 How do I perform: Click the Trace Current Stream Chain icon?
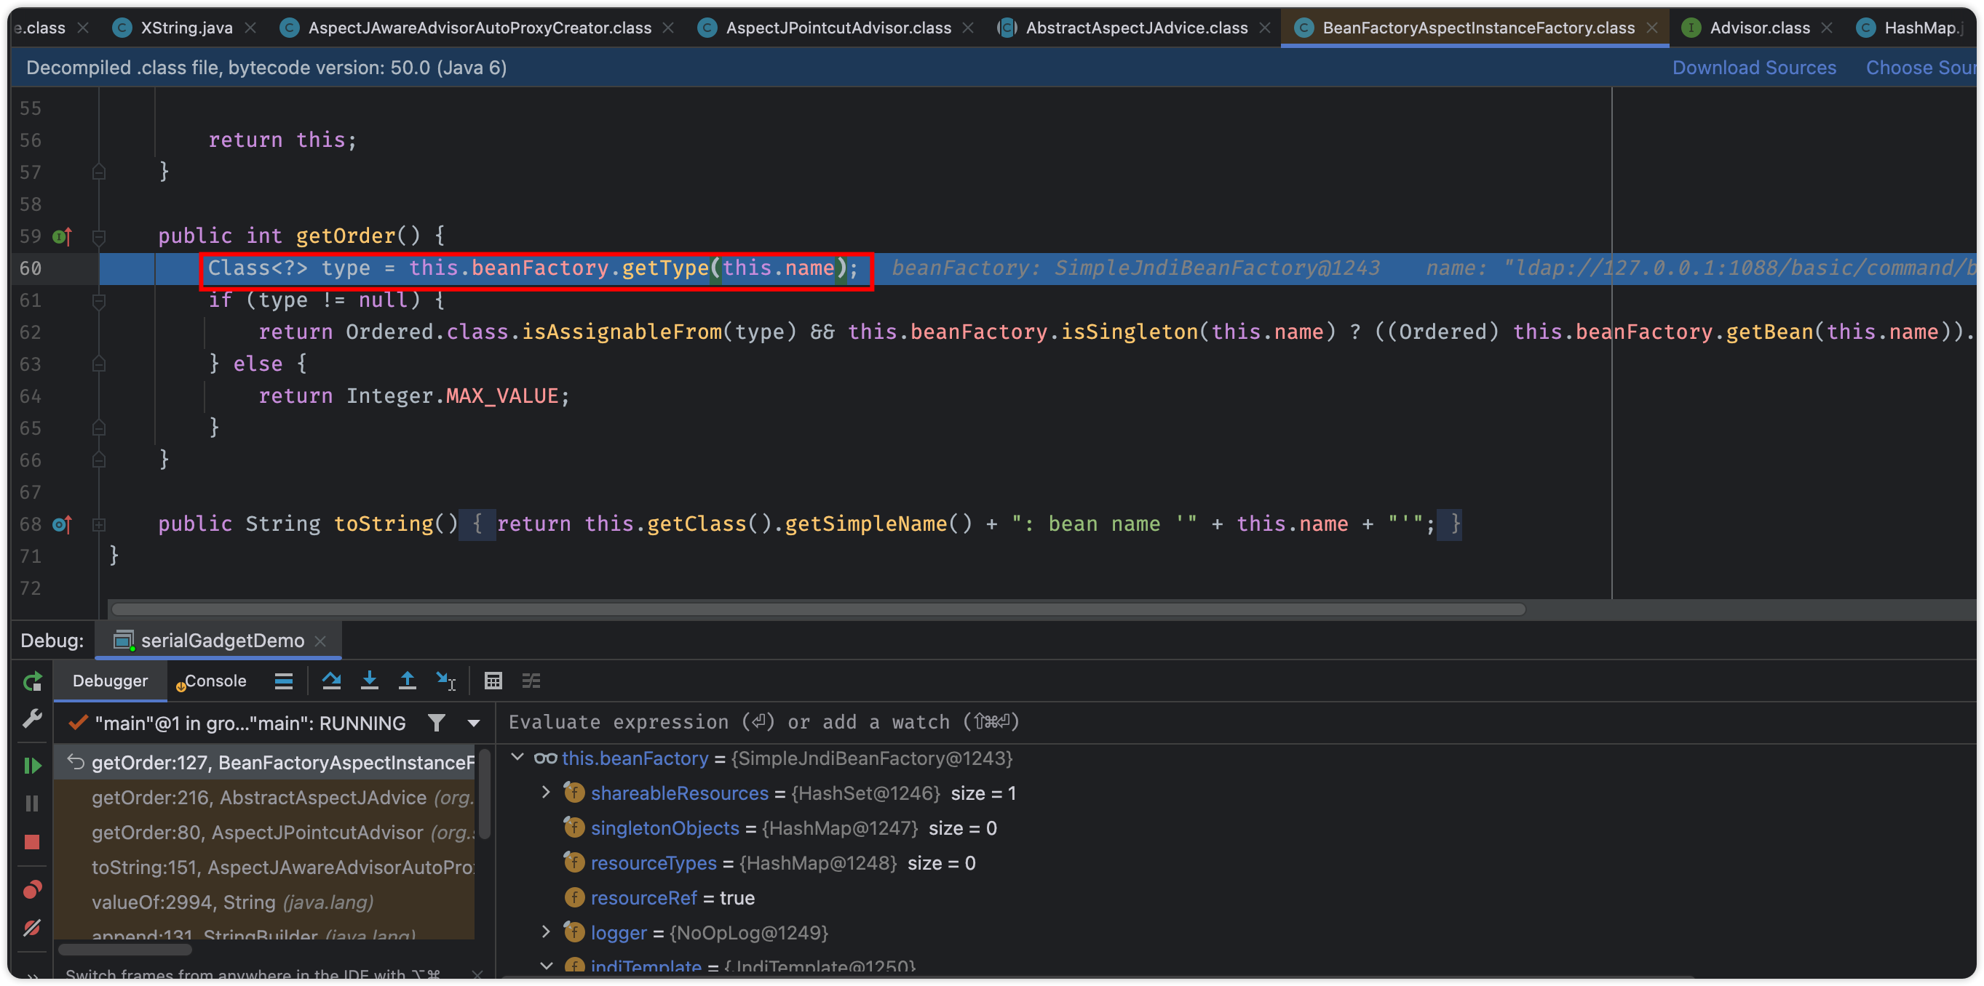tap(531, 681)
